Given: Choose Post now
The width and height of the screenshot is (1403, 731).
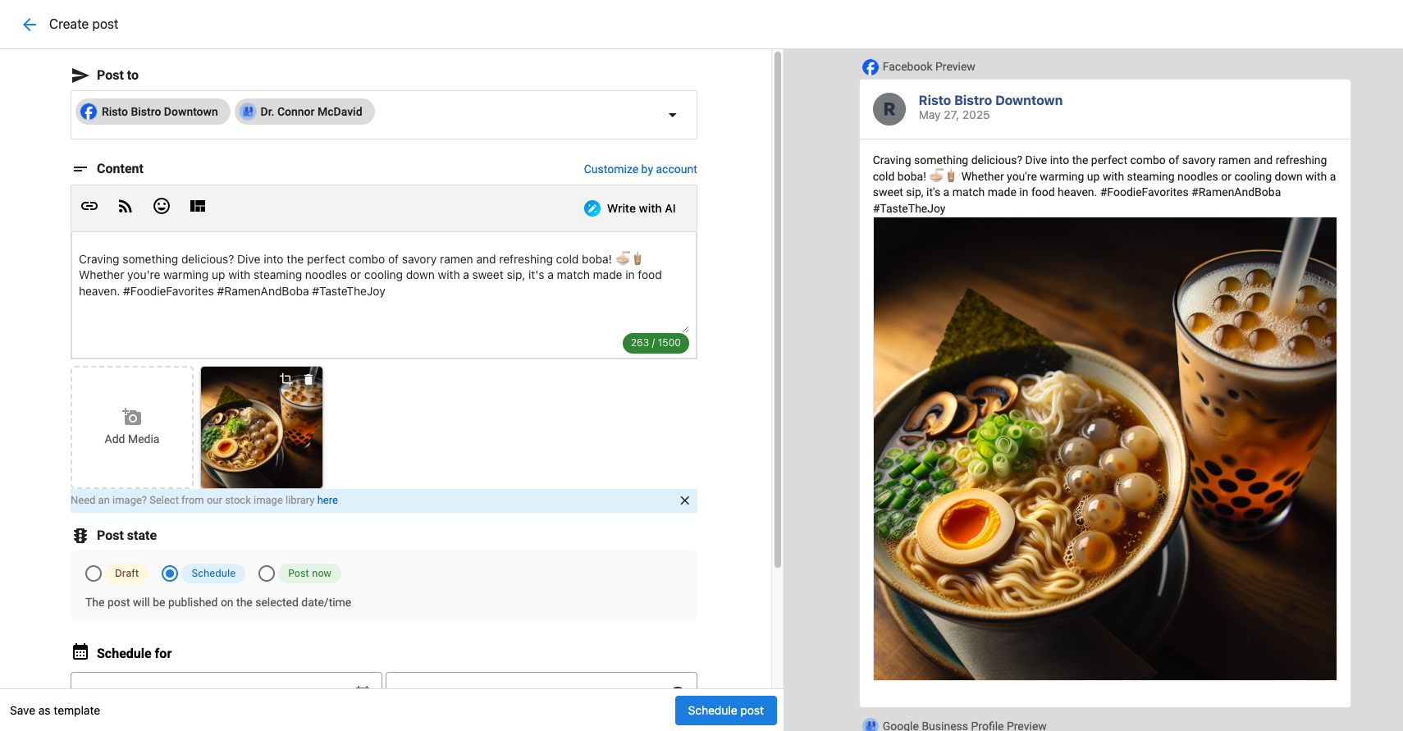Looking at the screenshot, I should point(266,573).
